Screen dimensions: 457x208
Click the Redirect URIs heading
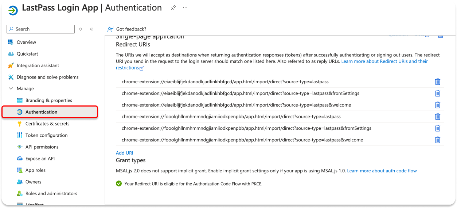[133, 44]
